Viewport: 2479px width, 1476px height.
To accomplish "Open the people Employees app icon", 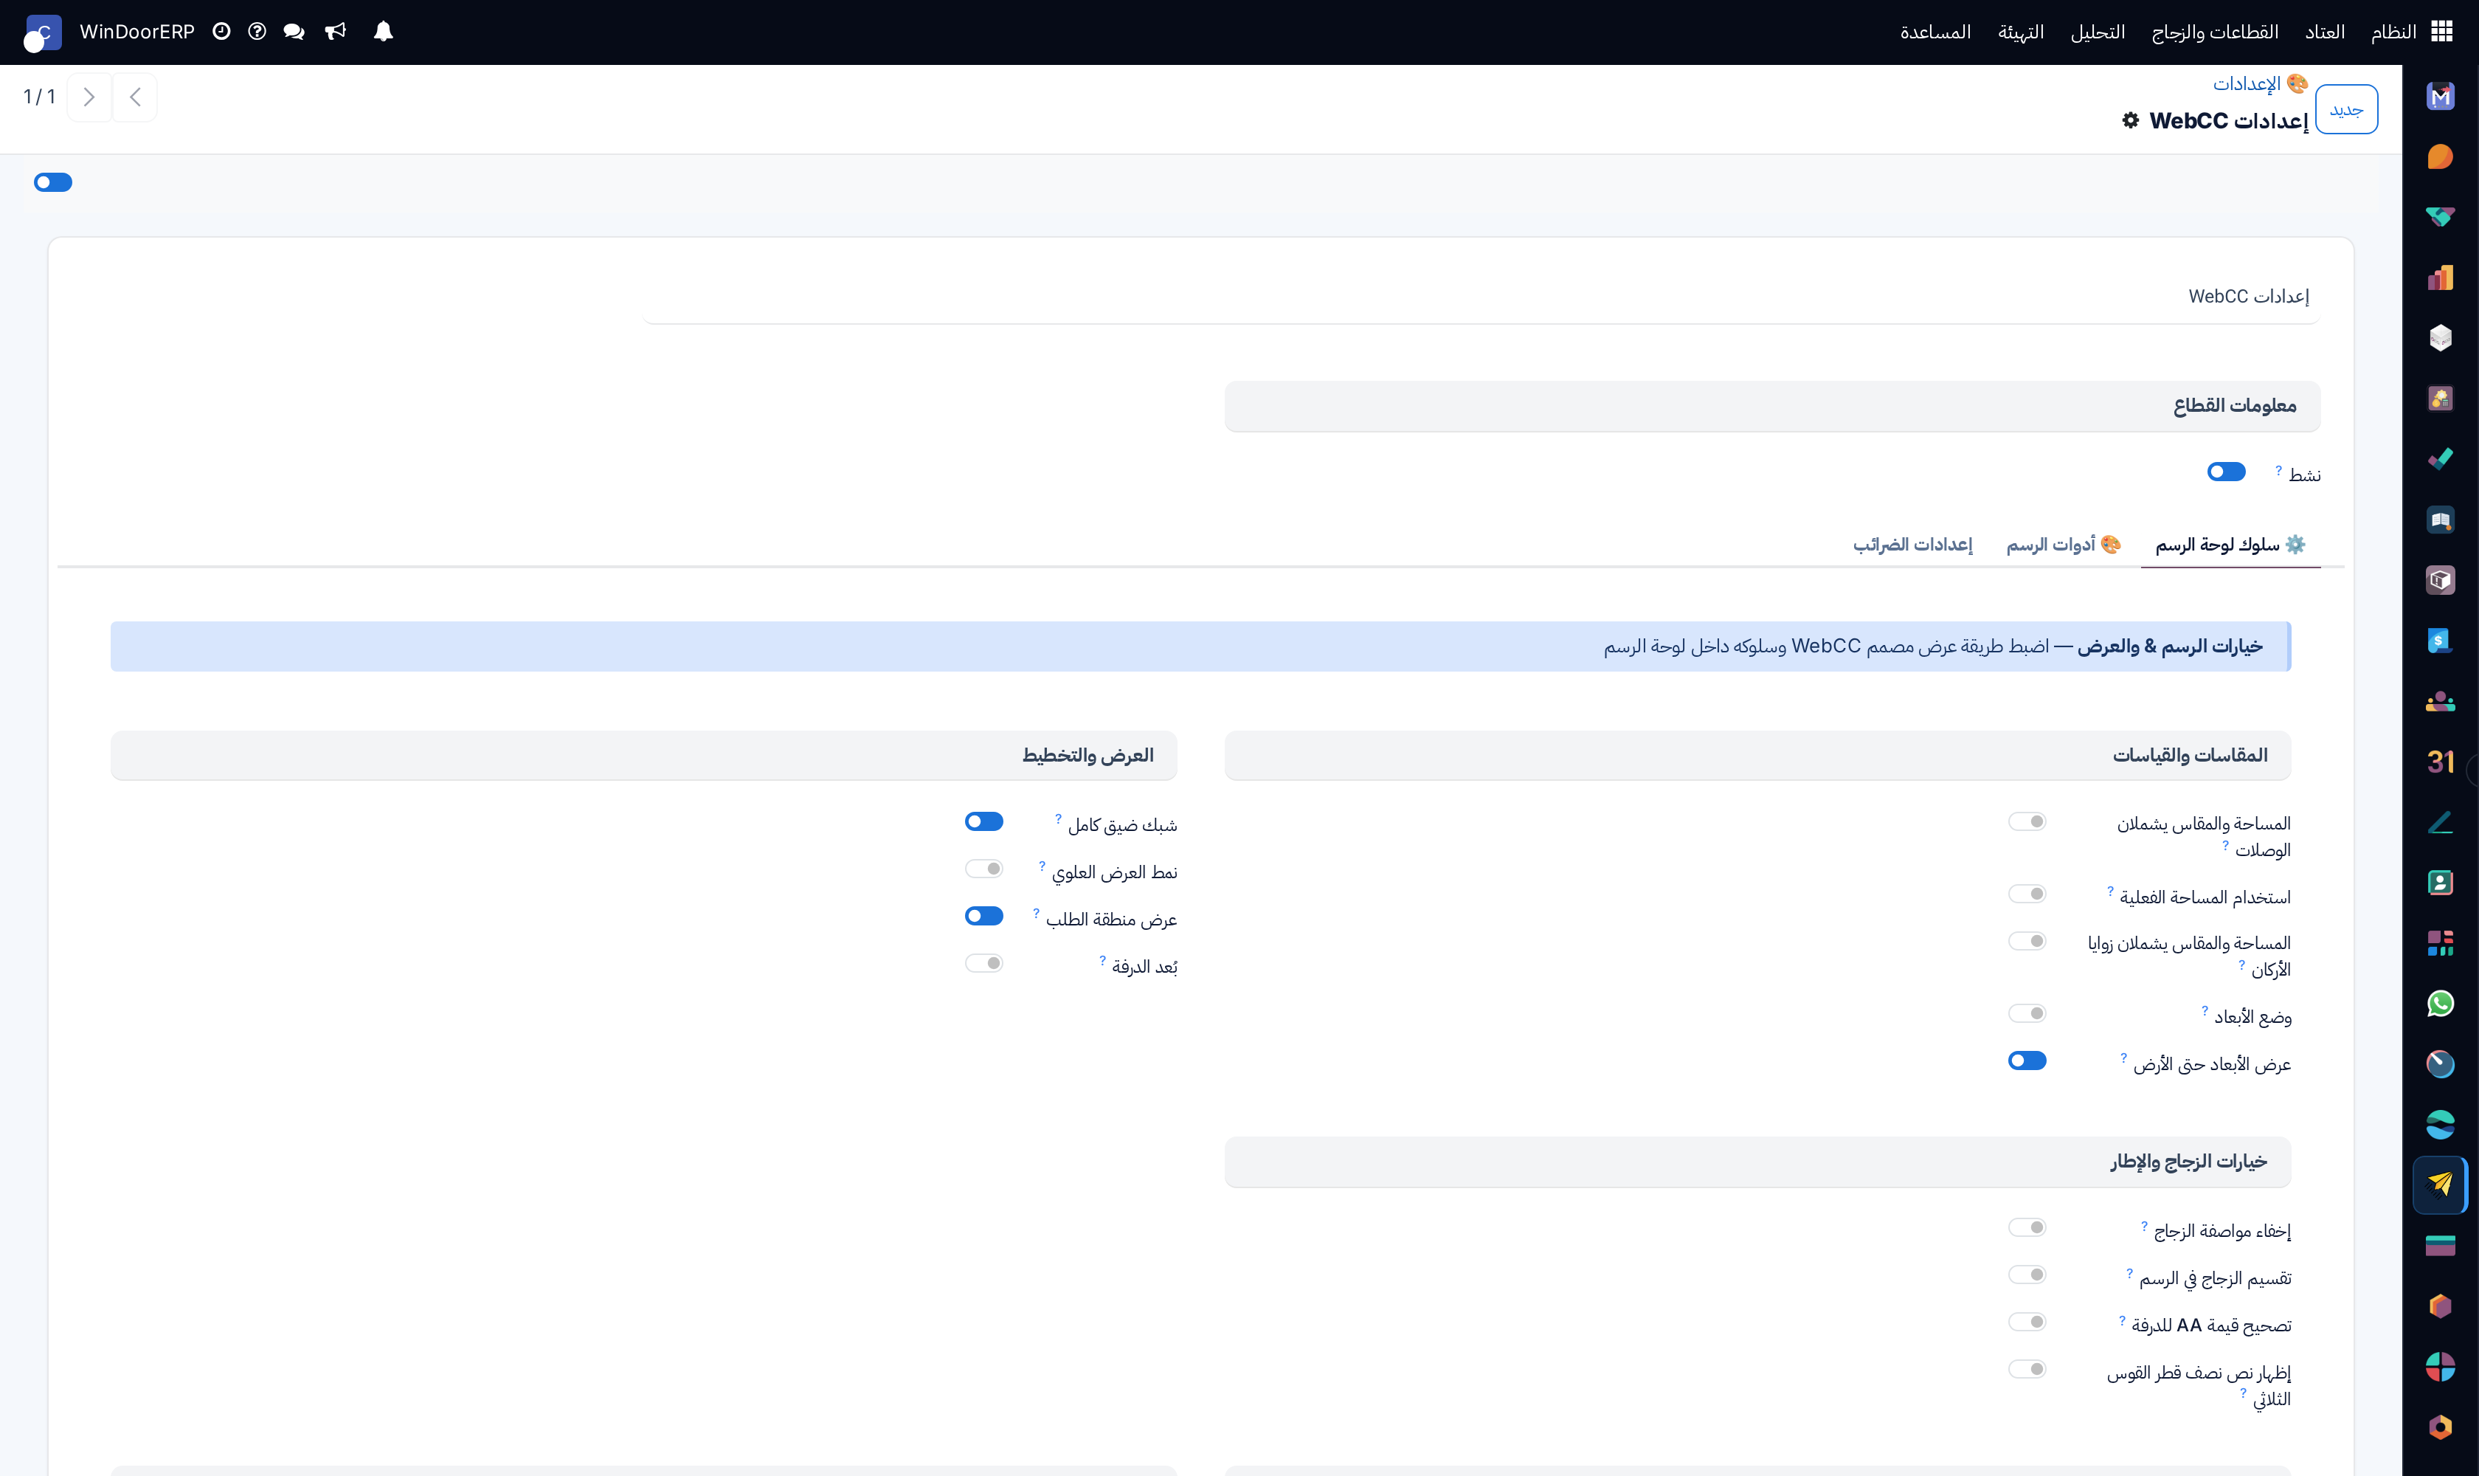I will pyautogui.click(x=2440, y=701).
